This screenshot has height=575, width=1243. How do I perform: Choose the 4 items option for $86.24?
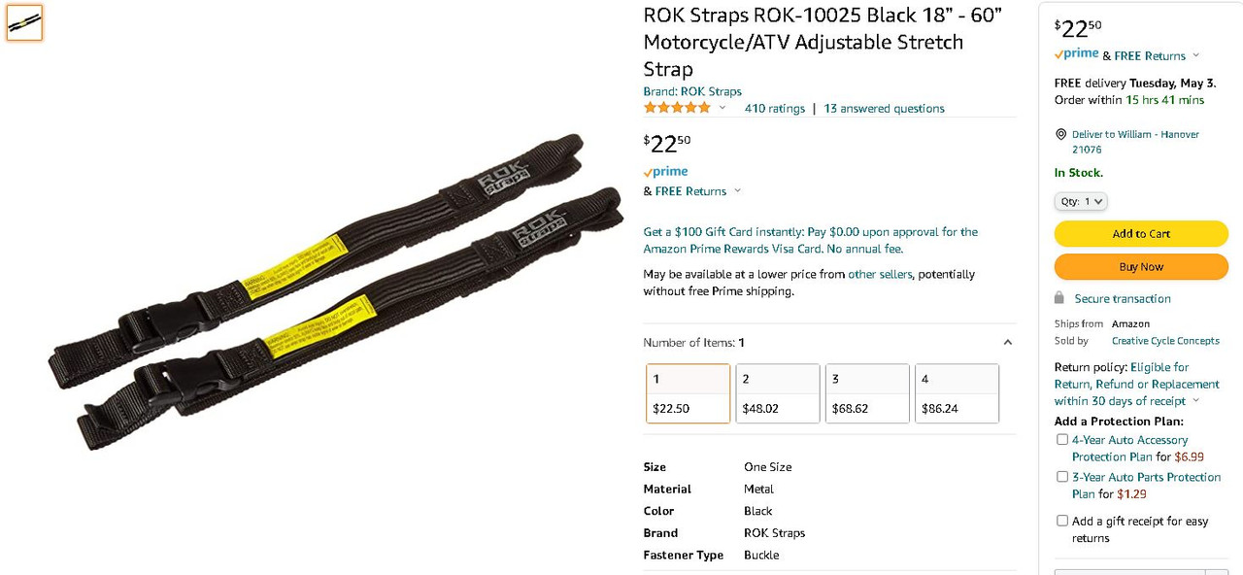[x=957, y=393]
